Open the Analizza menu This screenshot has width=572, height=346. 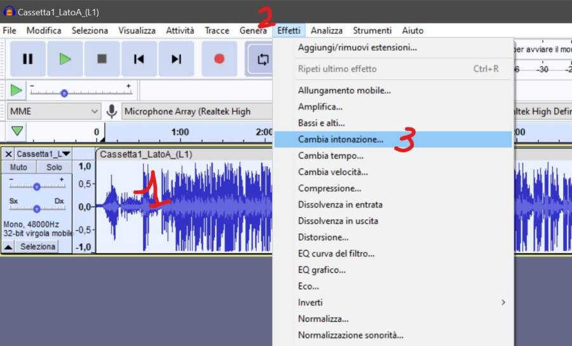point(327,31)
